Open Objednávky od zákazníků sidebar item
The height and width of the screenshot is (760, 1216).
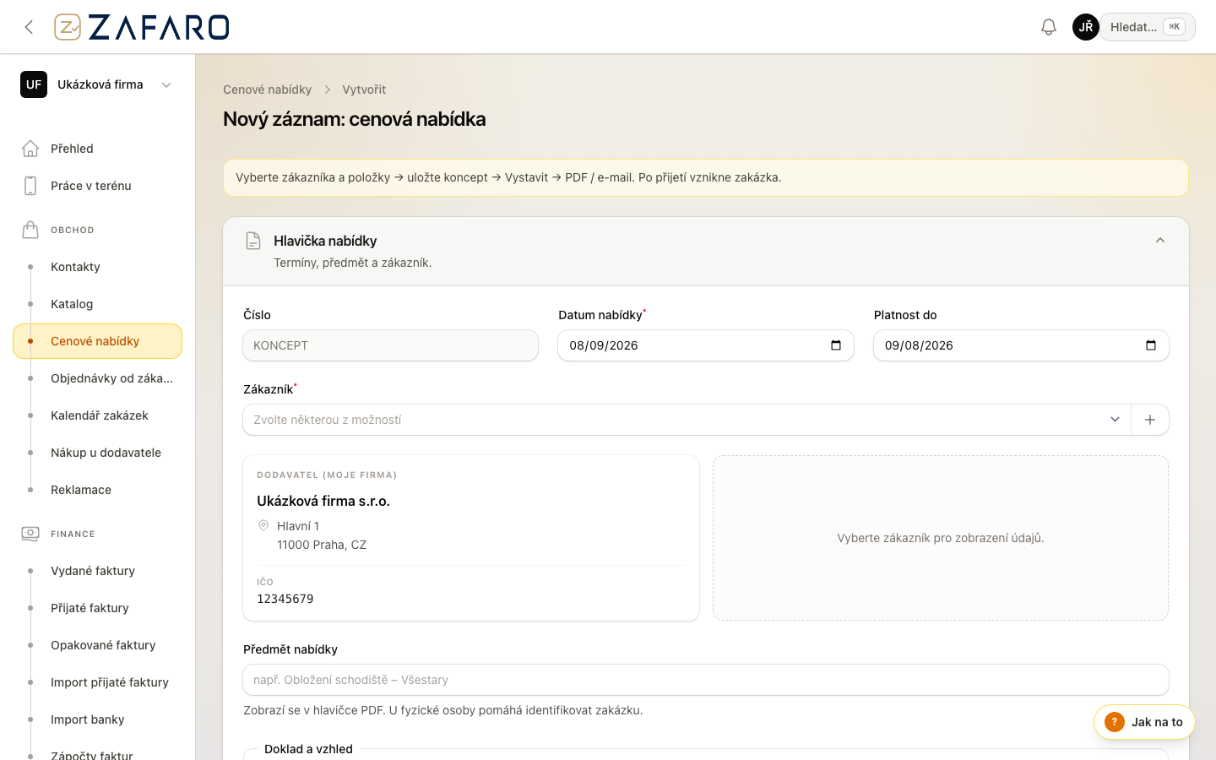tap(98, 378)
